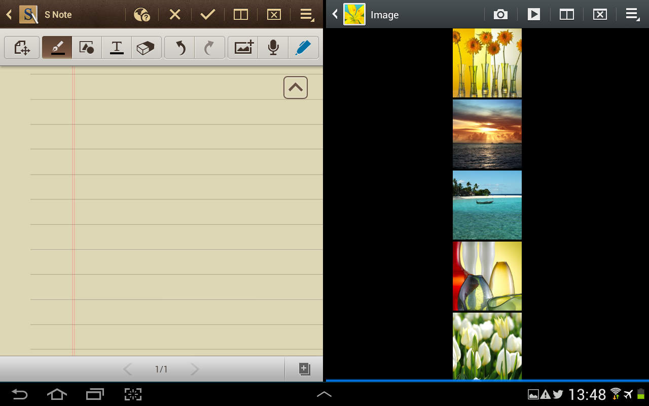Expand the bottom mini-apps tray arrow
649x406 pixels.
pos(324,394)
